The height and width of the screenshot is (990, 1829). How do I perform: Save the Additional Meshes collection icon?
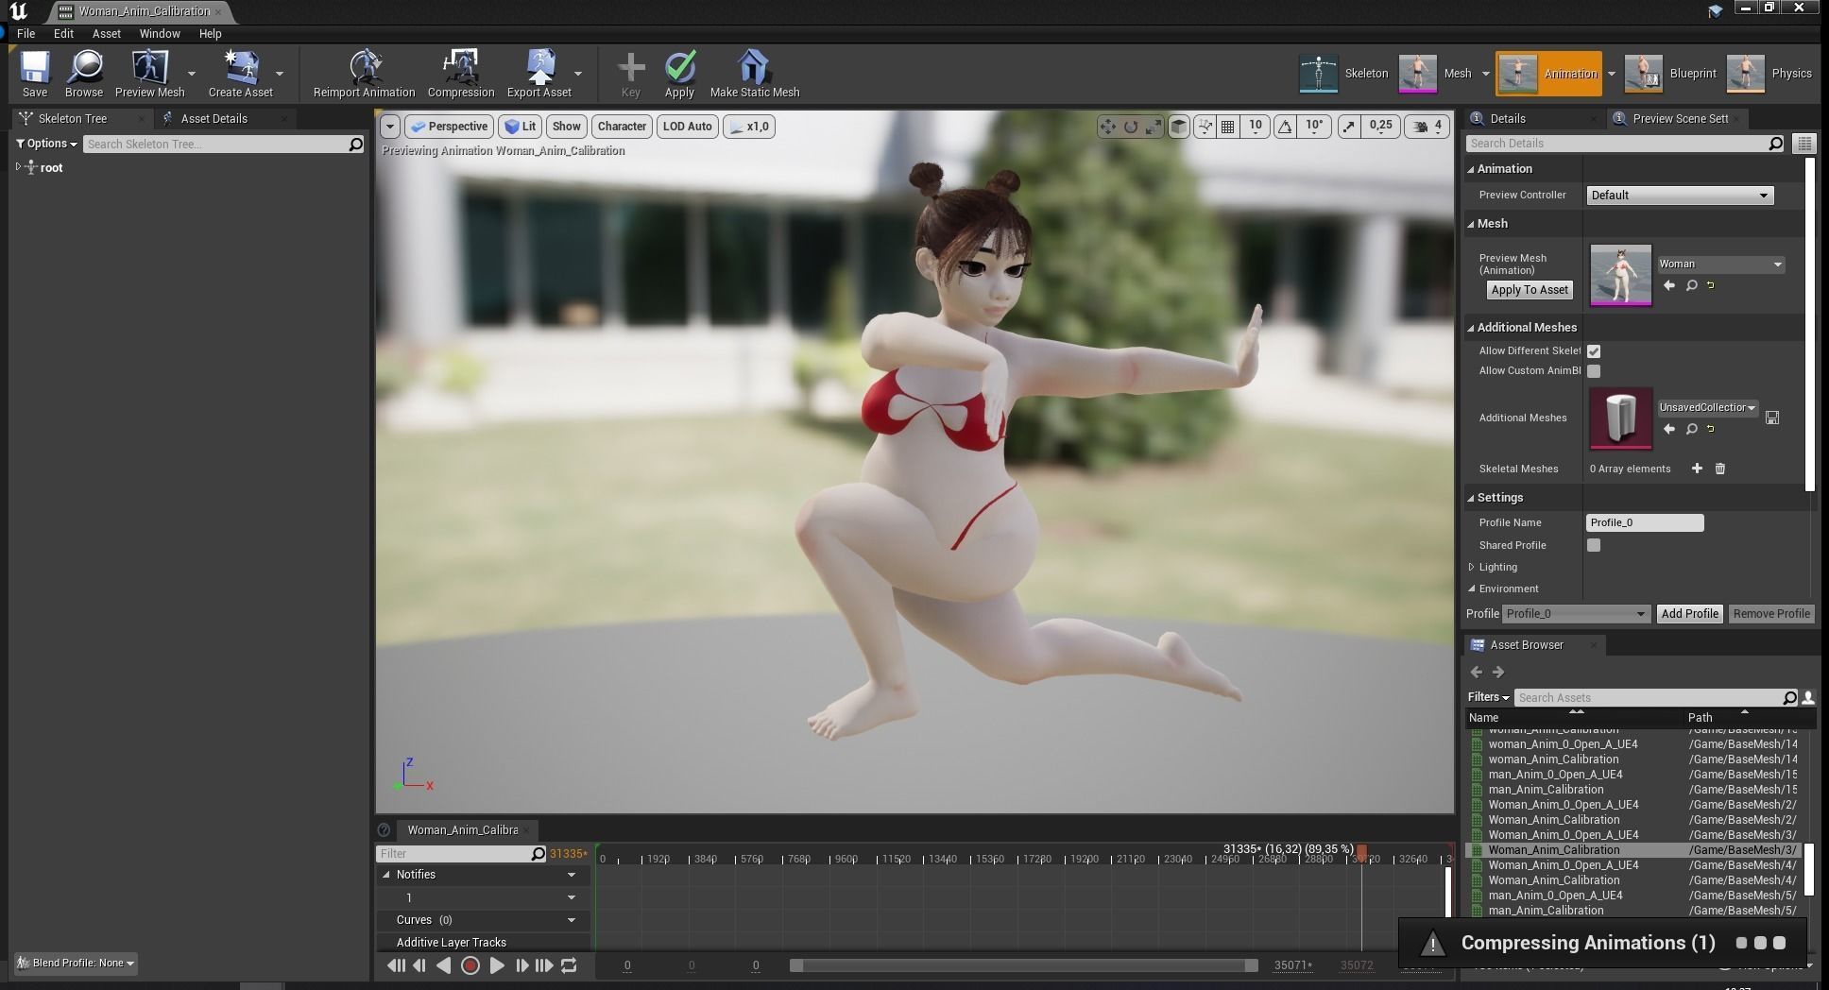pyautogui.click(x=1772, y=418)
